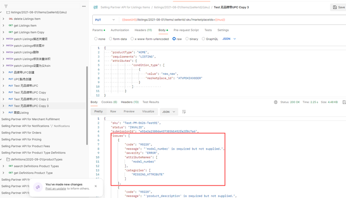Image resolution: width=346 pixels, height=198 pixels.
Task: Select the binary radio option
Action: coord(187,39)
